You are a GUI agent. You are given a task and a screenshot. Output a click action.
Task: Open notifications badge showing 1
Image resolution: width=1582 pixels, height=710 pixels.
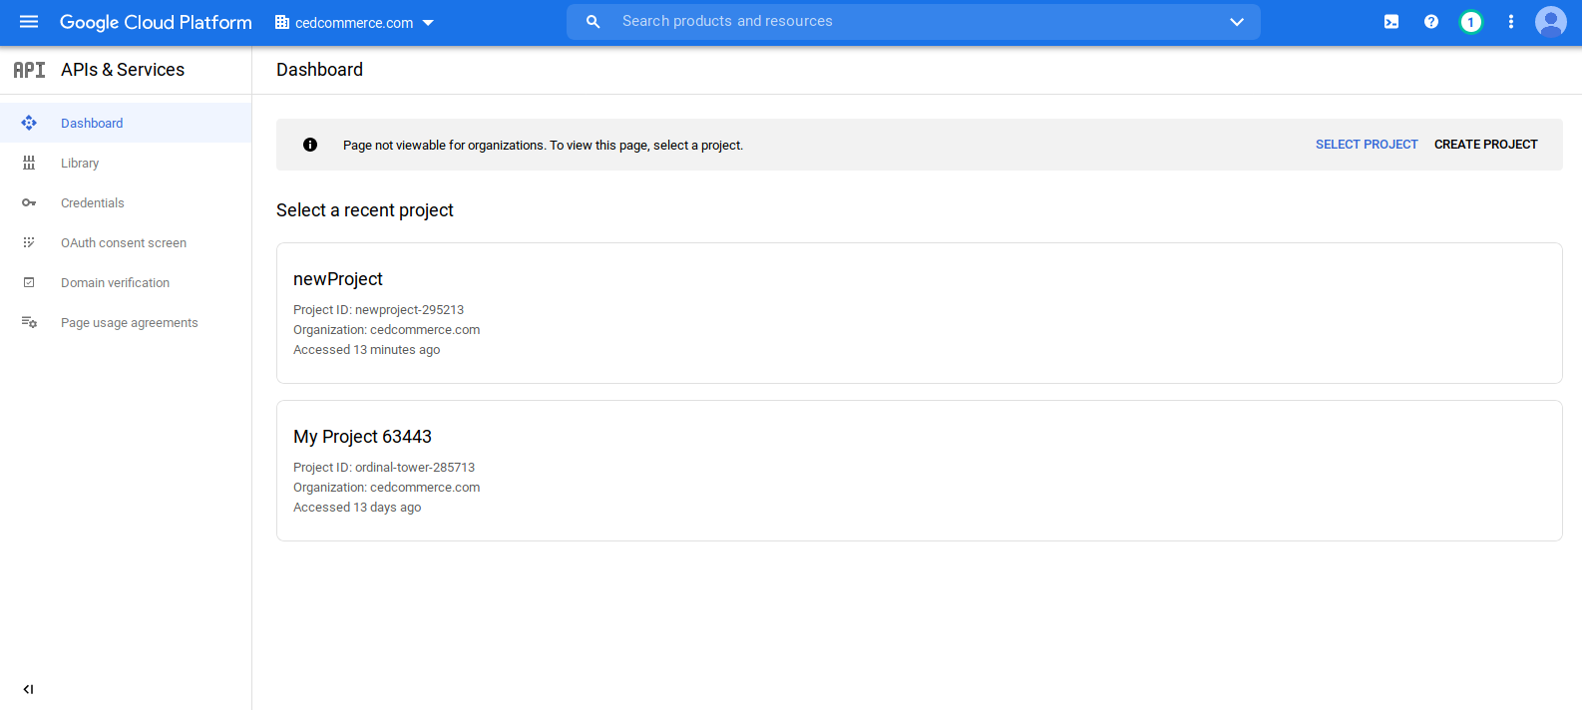coord(1470,22)
